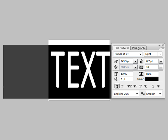Expand the Metrics kerning dropdown arrow
Viewport: 168px width, 140px height.
click(x=135, y=67)
